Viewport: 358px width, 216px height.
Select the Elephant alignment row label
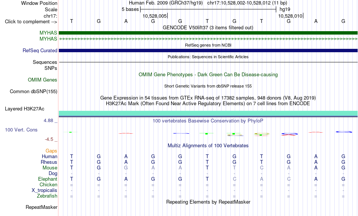(47, 179)
